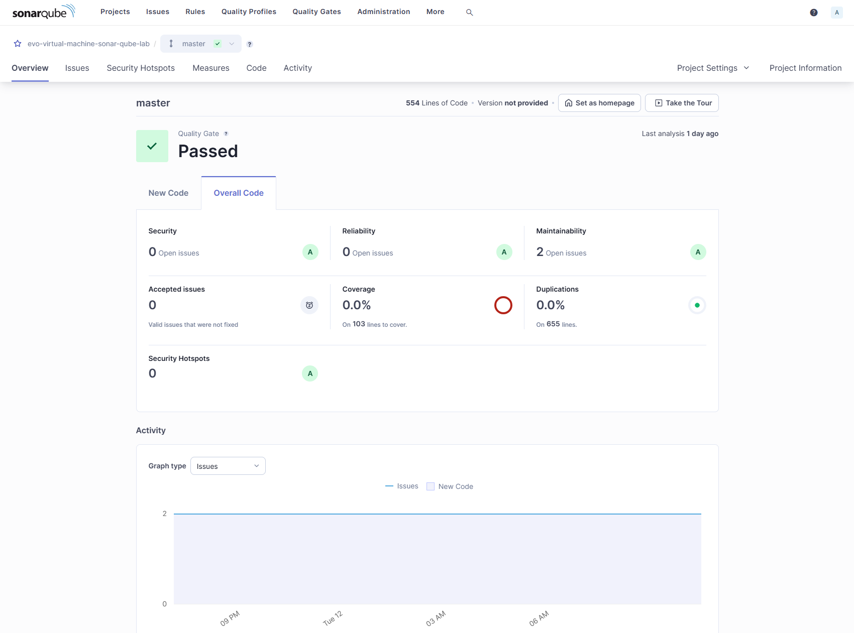Open the search magnifier icon

coord(469,12)
